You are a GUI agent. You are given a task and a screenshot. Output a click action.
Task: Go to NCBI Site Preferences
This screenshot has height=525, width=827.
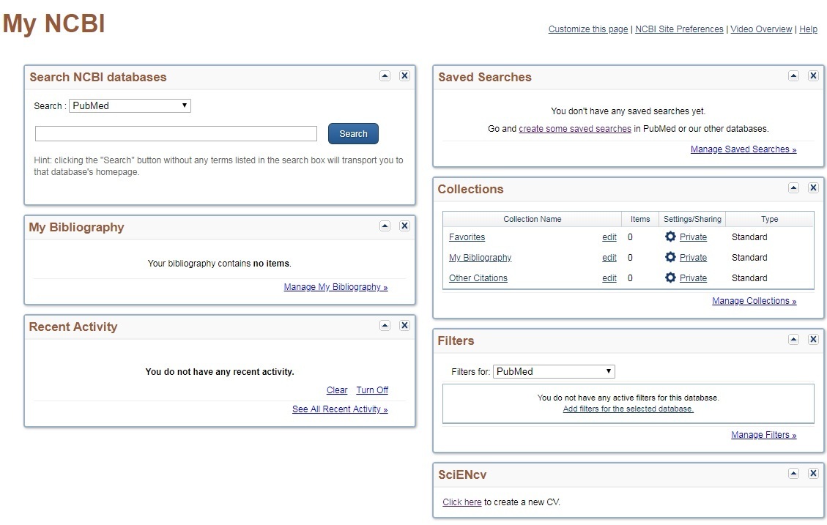point(679,29)
